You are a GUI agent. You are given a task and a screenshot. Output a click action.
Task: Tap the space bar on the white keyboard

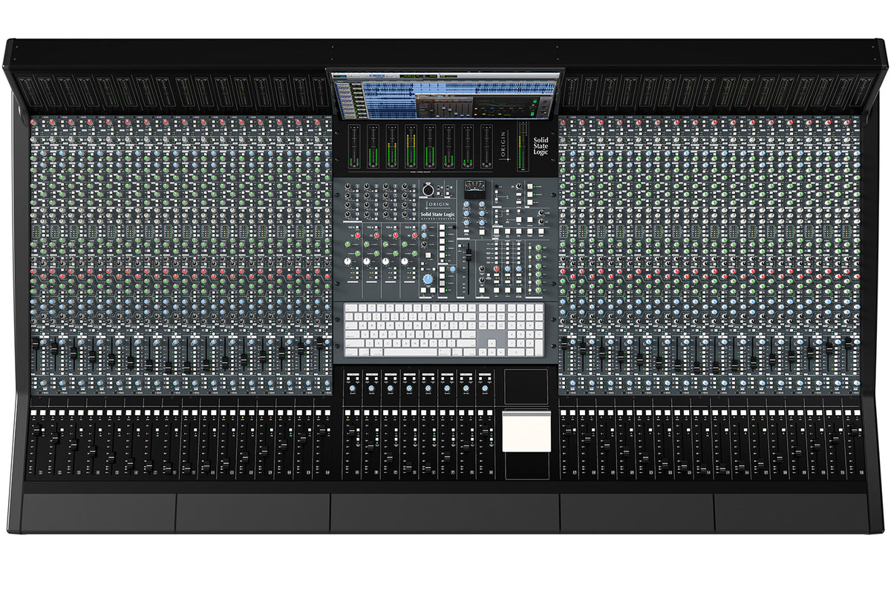point(411,352)
